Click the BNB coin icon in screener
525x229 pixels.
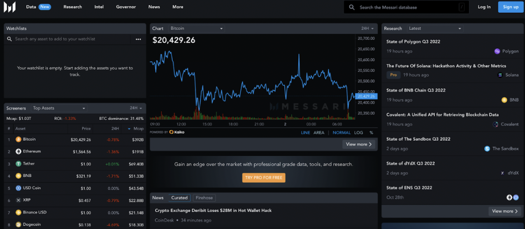coord(18,176)
